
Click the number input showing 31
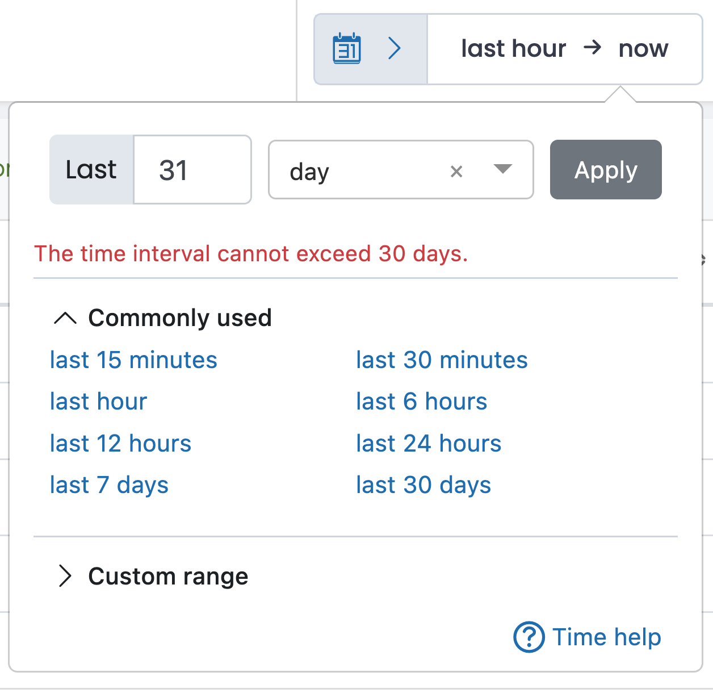click(x=192, y=169)
